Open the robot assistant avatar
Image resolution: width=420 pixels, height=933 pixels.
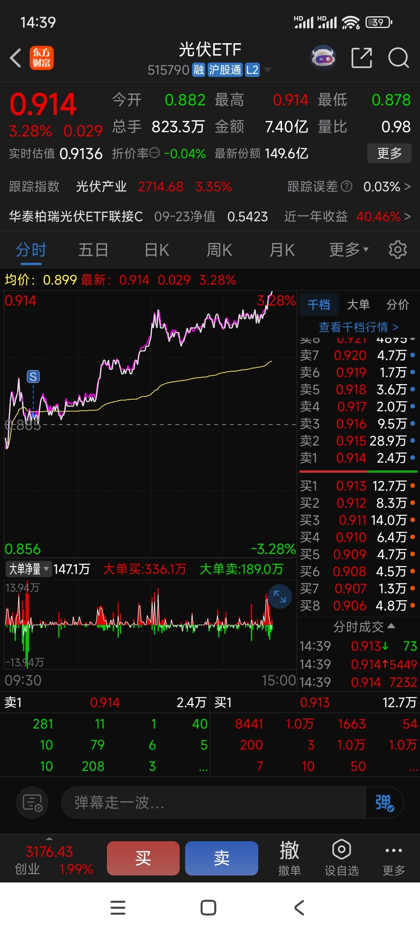[323, 58]
